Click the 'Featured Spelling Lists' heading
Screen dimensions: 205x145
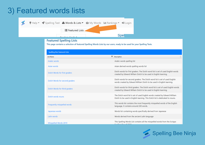(x=62, y=41)
